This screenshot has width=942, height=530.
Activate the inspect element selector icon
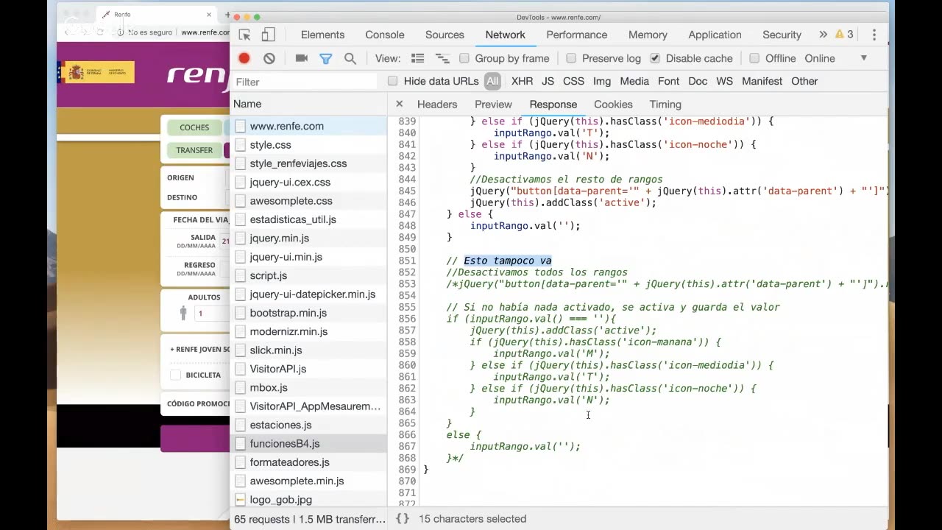tap(245, 35)
